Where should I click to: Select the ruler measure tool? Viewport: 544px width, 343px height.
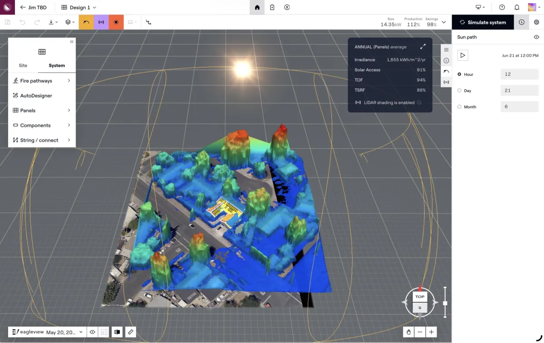pos(131,332)
